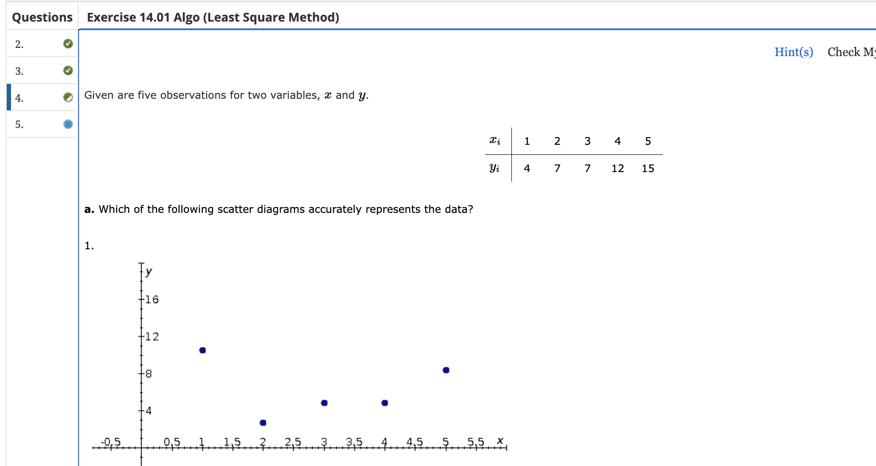Image resolution: width=876 pixels, height=466 pixels.
Task: Collapse the Questions panel header
Action: (x=42, y=17)
